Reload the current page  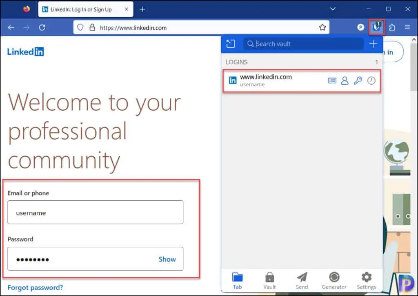(x=42, y=27)
